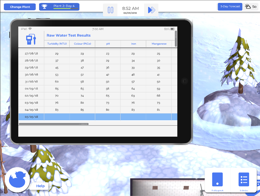Select the Turbidity (NTU) column header
Image resolution: width=260 pixels, height=196 pixels.
[57, 44]
